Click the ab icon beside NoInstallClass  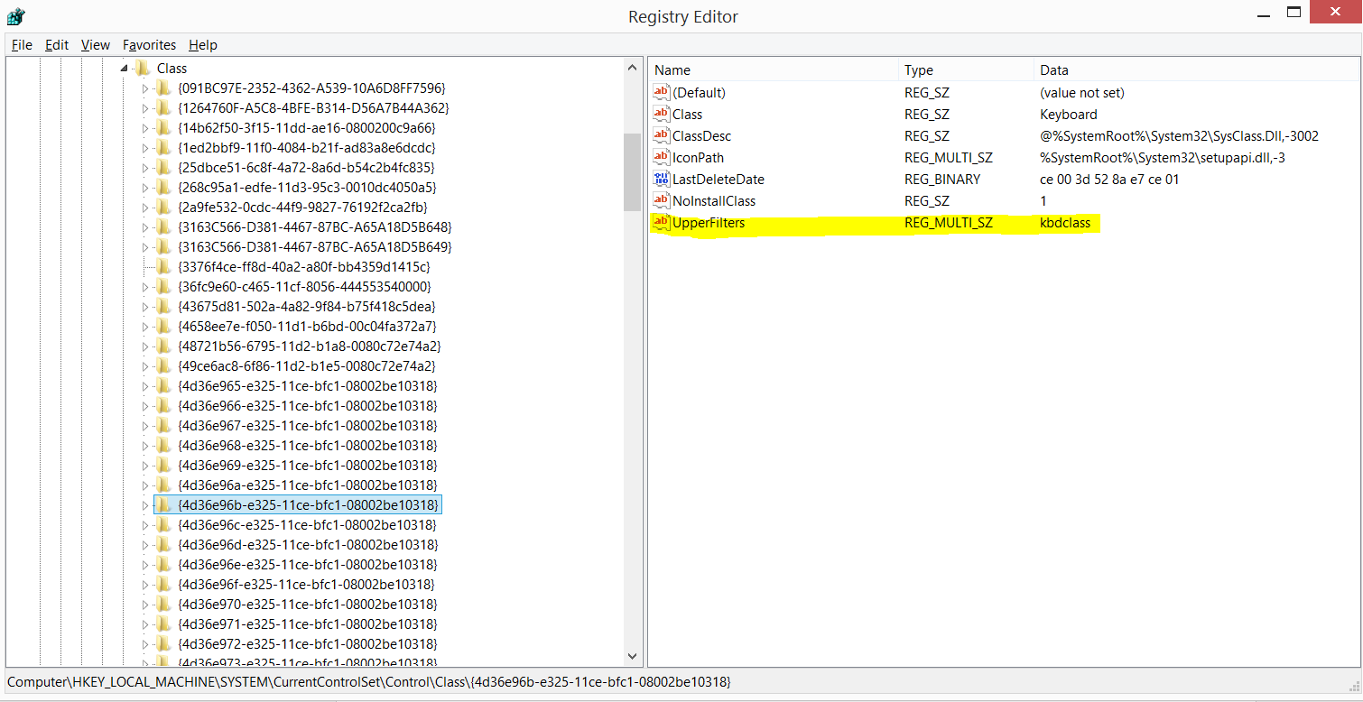660,200
